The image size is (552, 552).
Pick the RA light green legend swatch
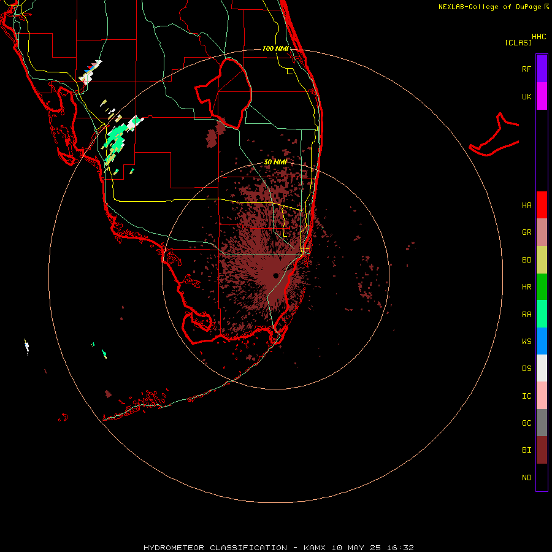pyautogui.click(x=542, y=314)
